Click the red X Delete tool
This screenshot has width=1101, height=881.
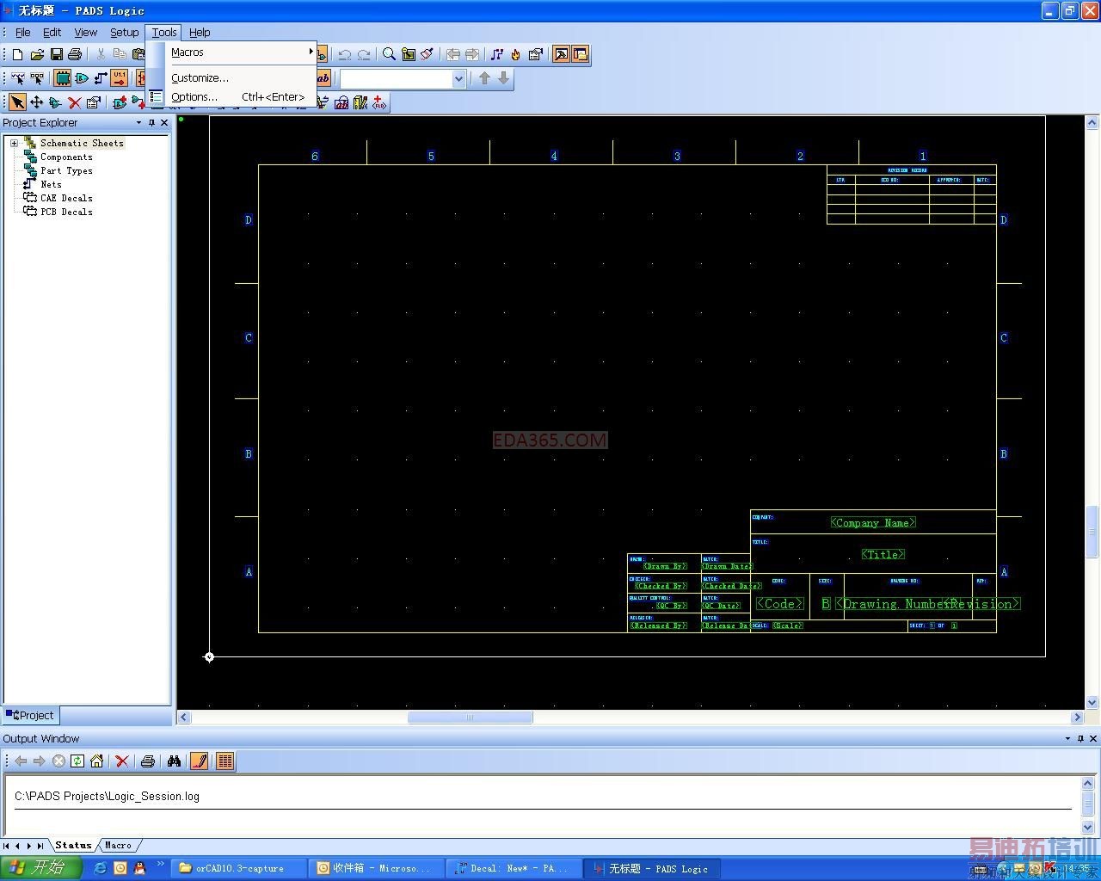point(75,102)
